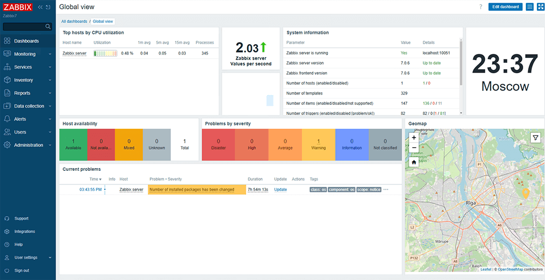Click the orange location marker on Geomap

coord(526,194)
